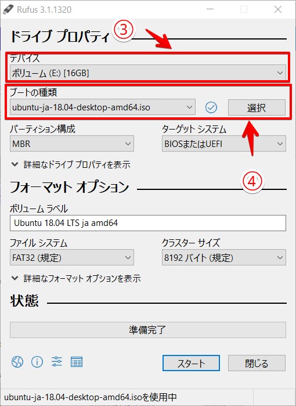Open the パーティション構成 MBR dropdown
Image resolution: width=296 pixels, height=406 pixels.
point(72,143)
